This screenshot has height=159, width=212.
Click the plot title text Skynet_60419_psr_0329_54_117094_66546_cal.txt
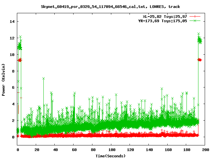93,7
